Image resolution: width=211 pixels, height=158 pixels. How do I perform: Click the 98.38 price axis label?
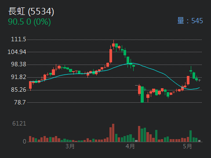[18, 64]
